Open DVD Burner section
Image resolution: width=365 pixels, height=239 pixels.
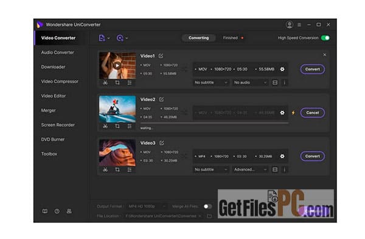(x=52, y=140)
